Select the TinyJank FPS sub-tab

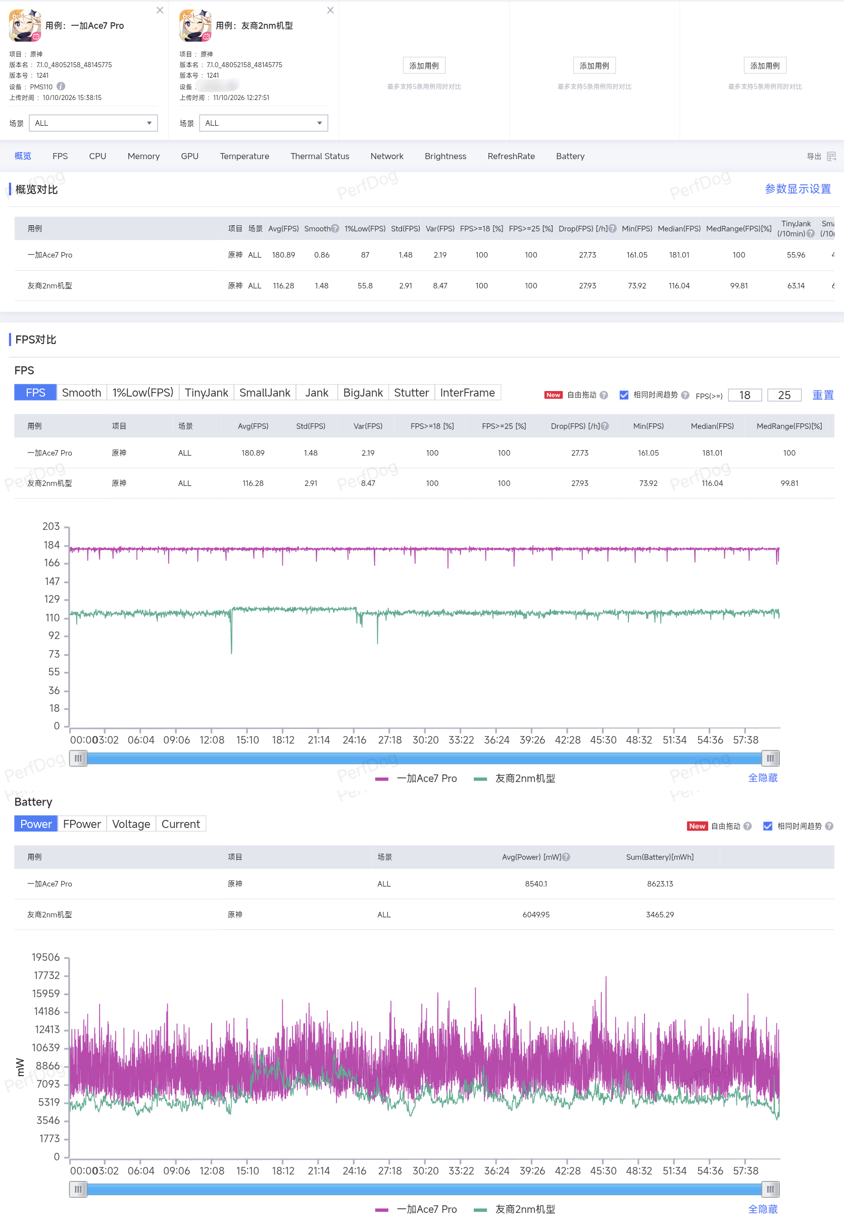[206, 393]
